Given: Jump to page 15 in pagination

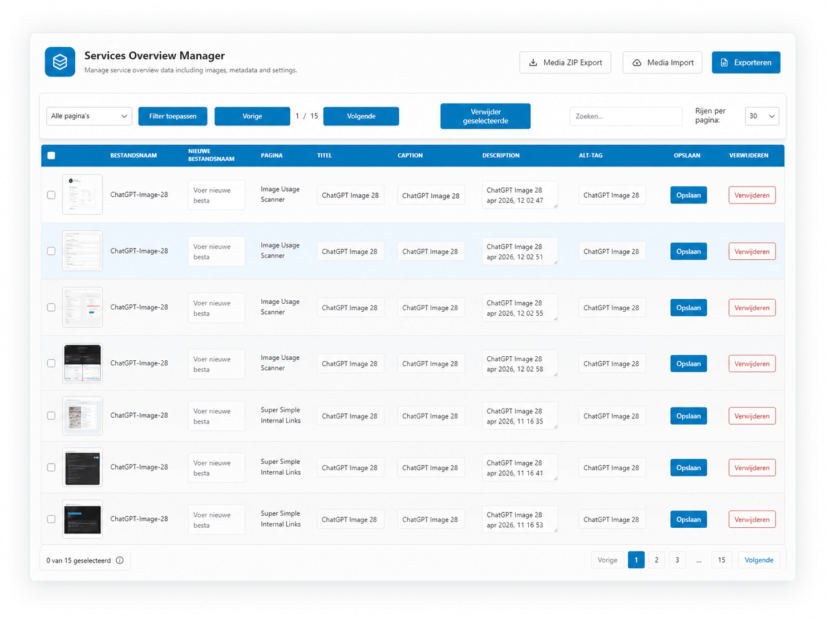Looking at the screenshot, I should 722,560.
